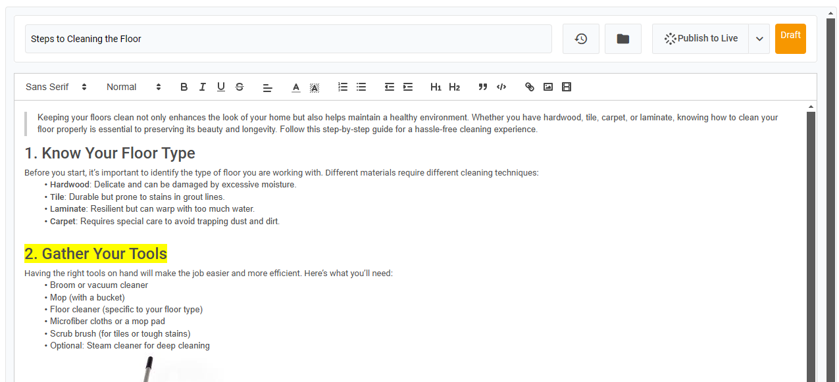This screenshot has height=382, width=839.
Task: Toggle underline formatting
Action: point(221,87)
